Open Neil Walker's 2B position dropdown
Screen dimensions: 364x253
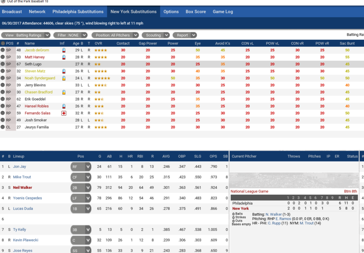click(x=81, y=187)
